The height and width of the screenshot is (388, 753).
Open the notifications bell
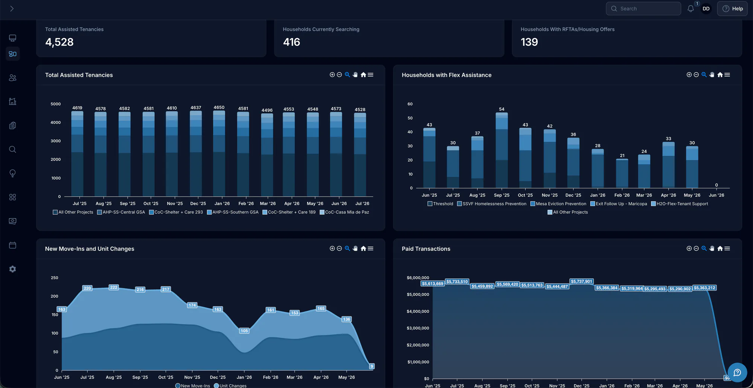point(691,9)
